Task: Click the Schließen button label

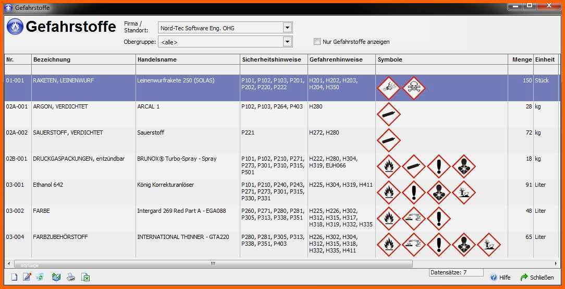Action: 542,278
